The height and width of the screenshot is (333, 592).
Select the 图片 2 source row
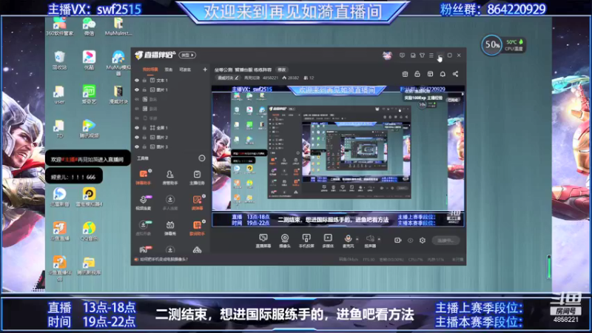click(x=171, y=138)
